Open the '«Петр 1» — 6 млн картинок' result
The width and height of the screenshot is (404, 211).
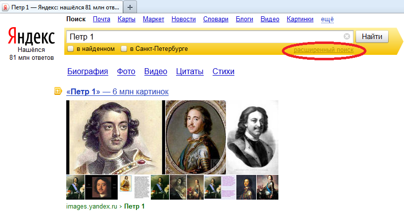(x=118, y=91)
